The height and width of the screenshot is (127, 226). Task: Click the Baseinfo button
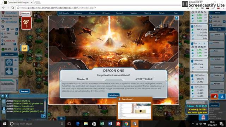pos(25,91)
